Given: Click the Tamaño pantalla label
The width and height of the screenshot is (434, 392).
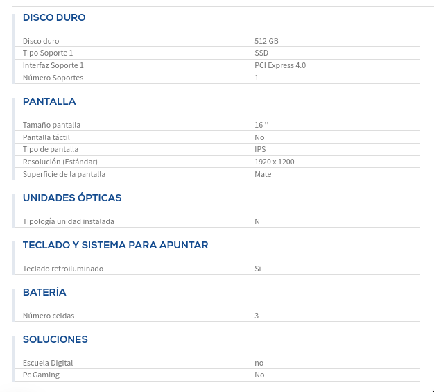Looking at the screenshot, I should tap(51, 125).
